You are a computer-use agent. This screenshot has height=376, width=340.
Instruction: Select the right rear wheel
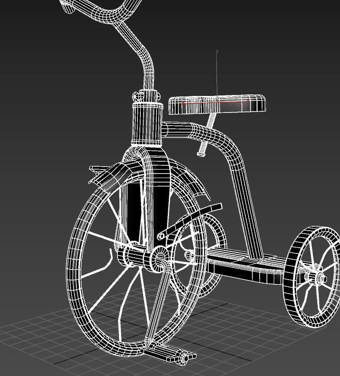pyautogui.click(x=312, y=276)
